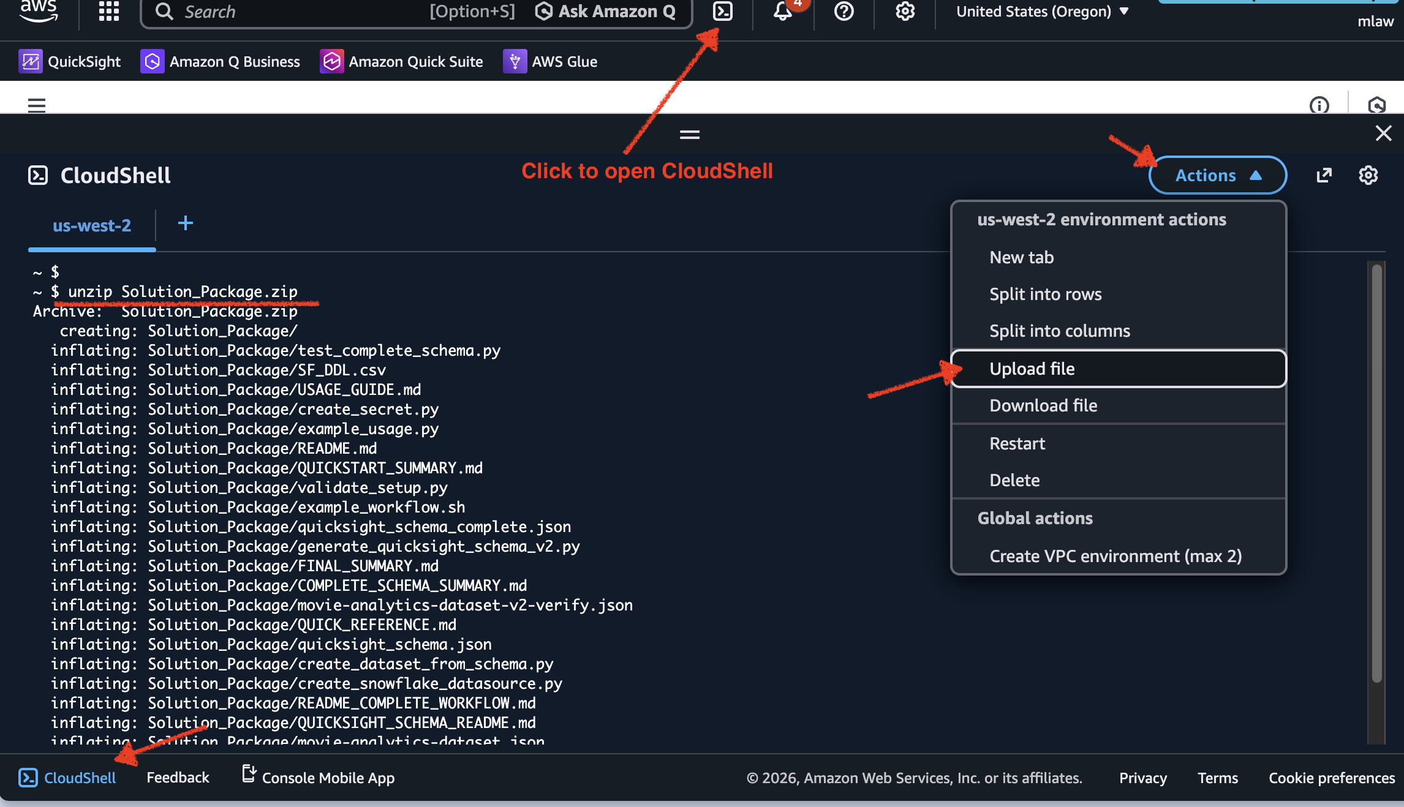The height and width of the screenshot is (807, 1404).
Task: Open the notifications bell
Action: click(783, 11)
